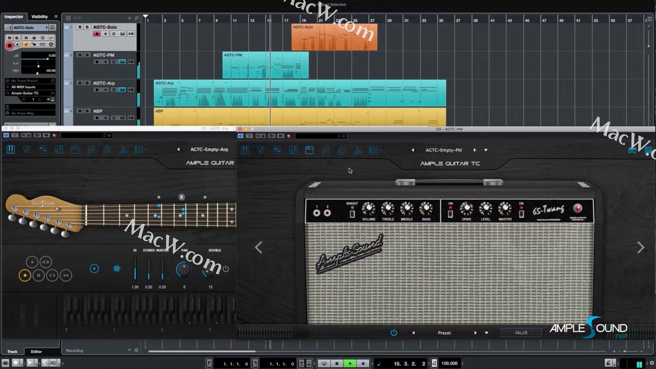
Task: Open Settings gear in AGTC-Arp plugin
Action: point(107,150)
